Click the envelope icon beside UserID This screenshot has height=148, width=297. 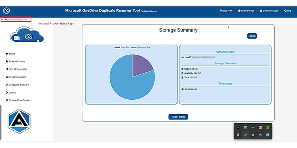pyautogui.click(x=182, y=57)
